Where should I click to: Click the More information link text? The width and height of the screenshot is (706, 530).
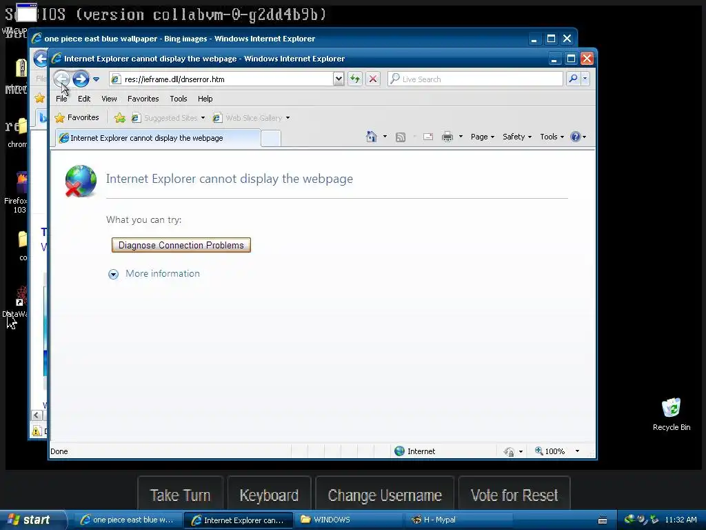point(163,273)
